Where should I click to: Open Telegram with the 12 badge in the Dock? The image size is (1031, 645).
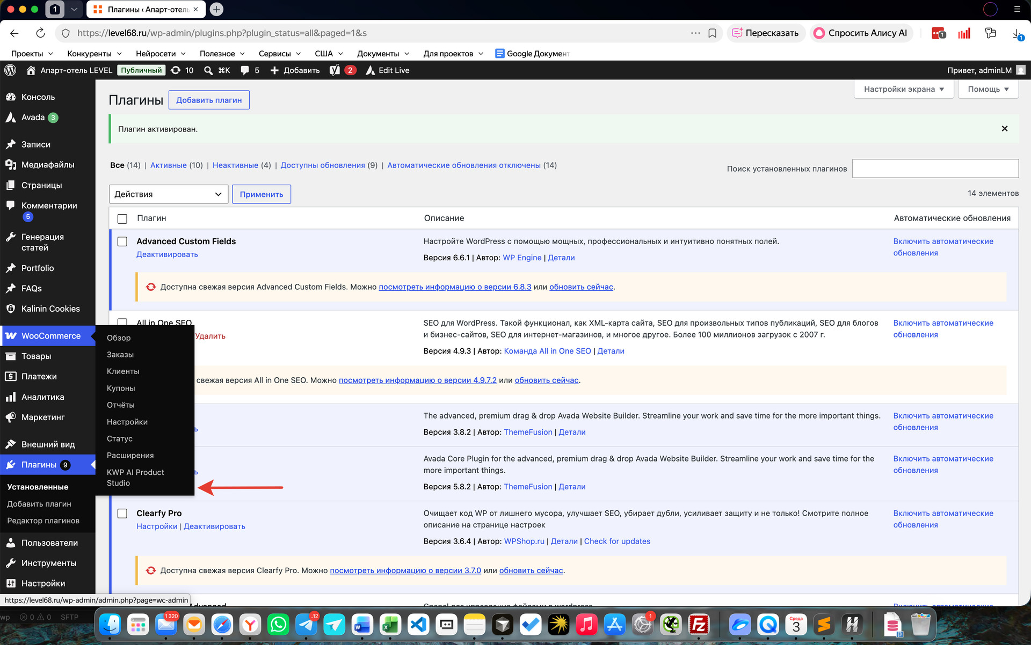(x=306, y=625)
